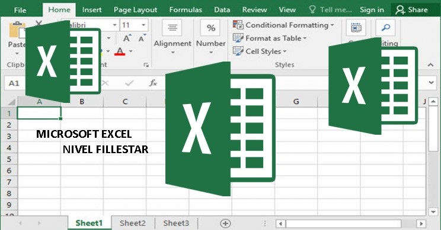Screen dimensions: 441x230
Task: Click the Sign in link
Action: [x=372, y=10]
